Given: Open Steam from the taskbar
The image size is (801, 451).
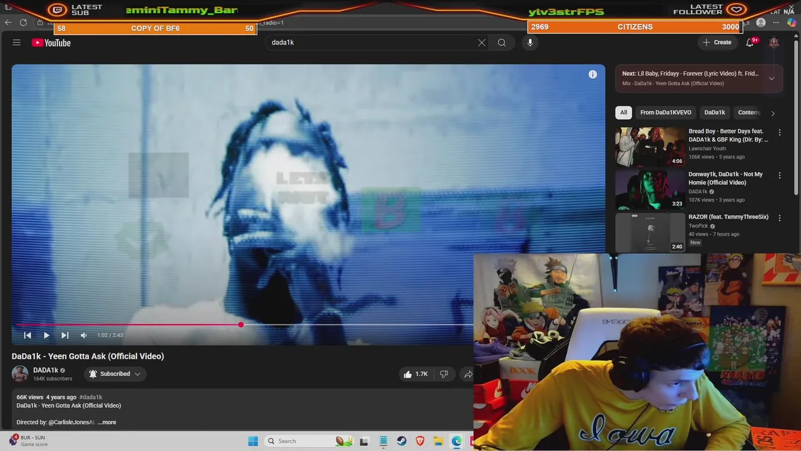Looking at the screenshot, I should [402, 441].
